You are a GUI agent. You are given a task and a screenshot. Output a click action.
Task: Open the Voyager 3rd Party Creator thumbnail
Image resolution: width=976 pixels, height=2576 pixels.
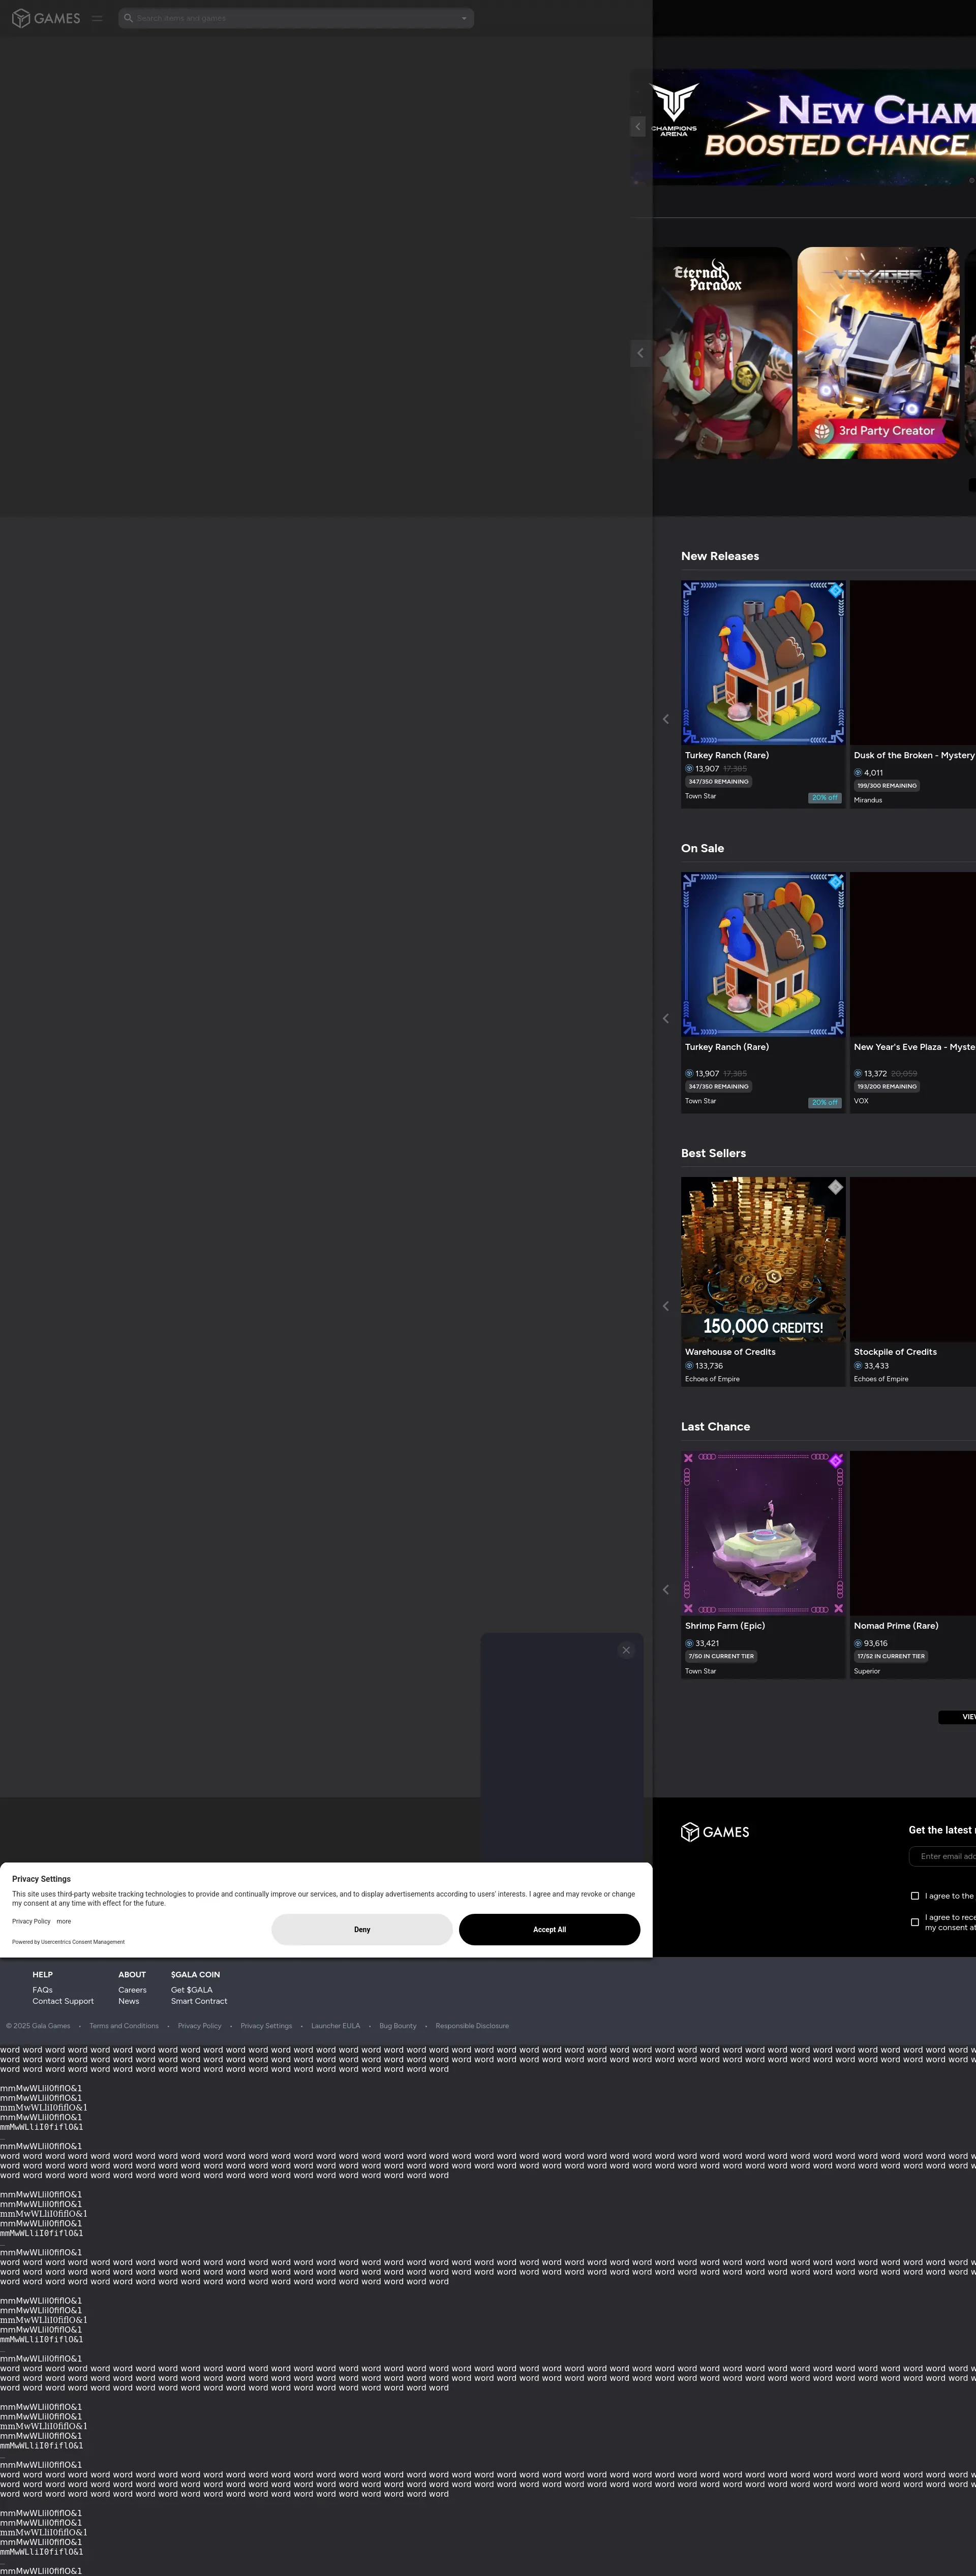pyautogui.click(x=878, y=353)
